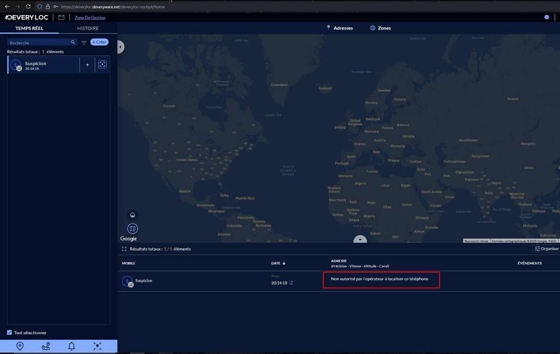Click the info icon in top right corner
The width and height of the screenshot is (560, 354).
(x=546, y=17)
